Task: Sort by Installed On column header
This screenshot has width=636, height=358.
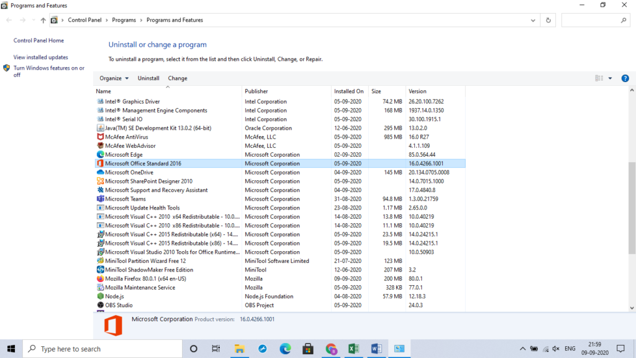Action: (348, 91)
